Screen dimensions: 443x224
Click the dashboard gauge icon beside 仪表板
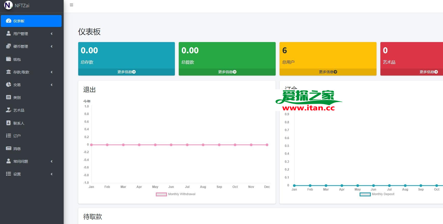coord(9,21)
